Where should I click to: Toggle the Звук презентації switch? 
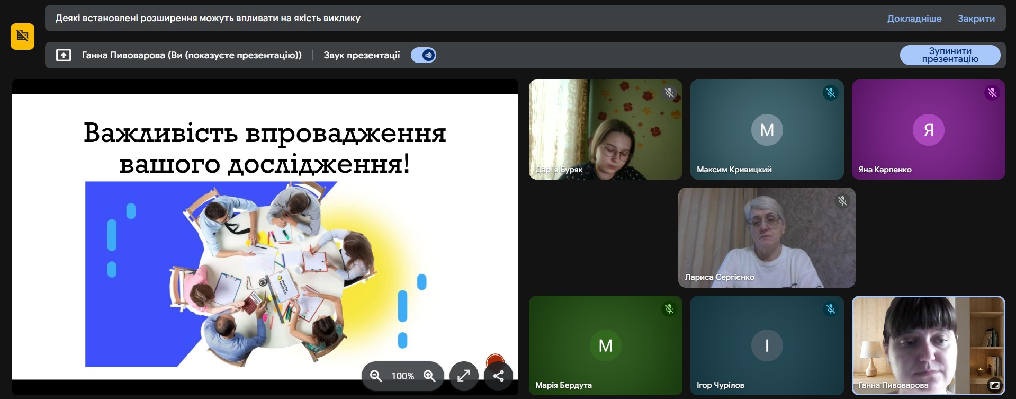(x=424, y=55)
